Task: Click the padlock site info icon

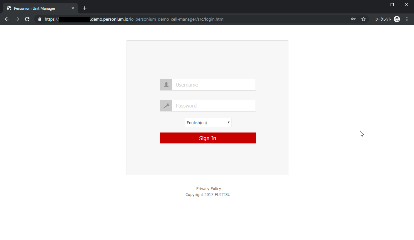Action: (x=39, y=19)
